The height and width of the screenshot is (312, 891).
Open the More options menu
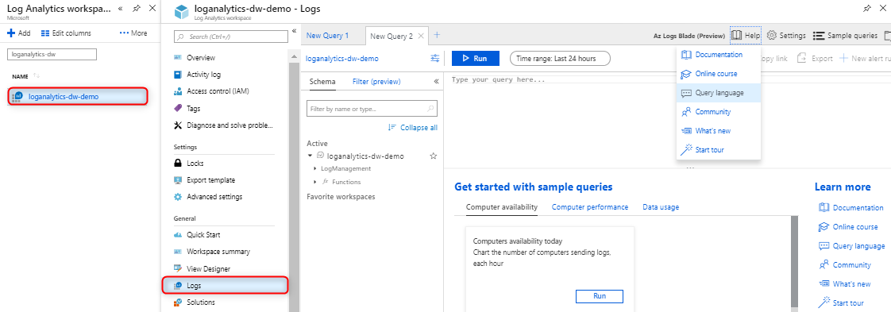coord(133,33)
